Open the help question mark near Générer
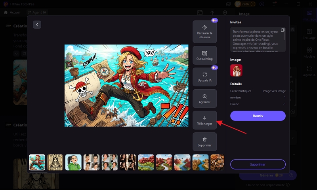317x190 pixels. pyautogui.click(x=291, y=175)
